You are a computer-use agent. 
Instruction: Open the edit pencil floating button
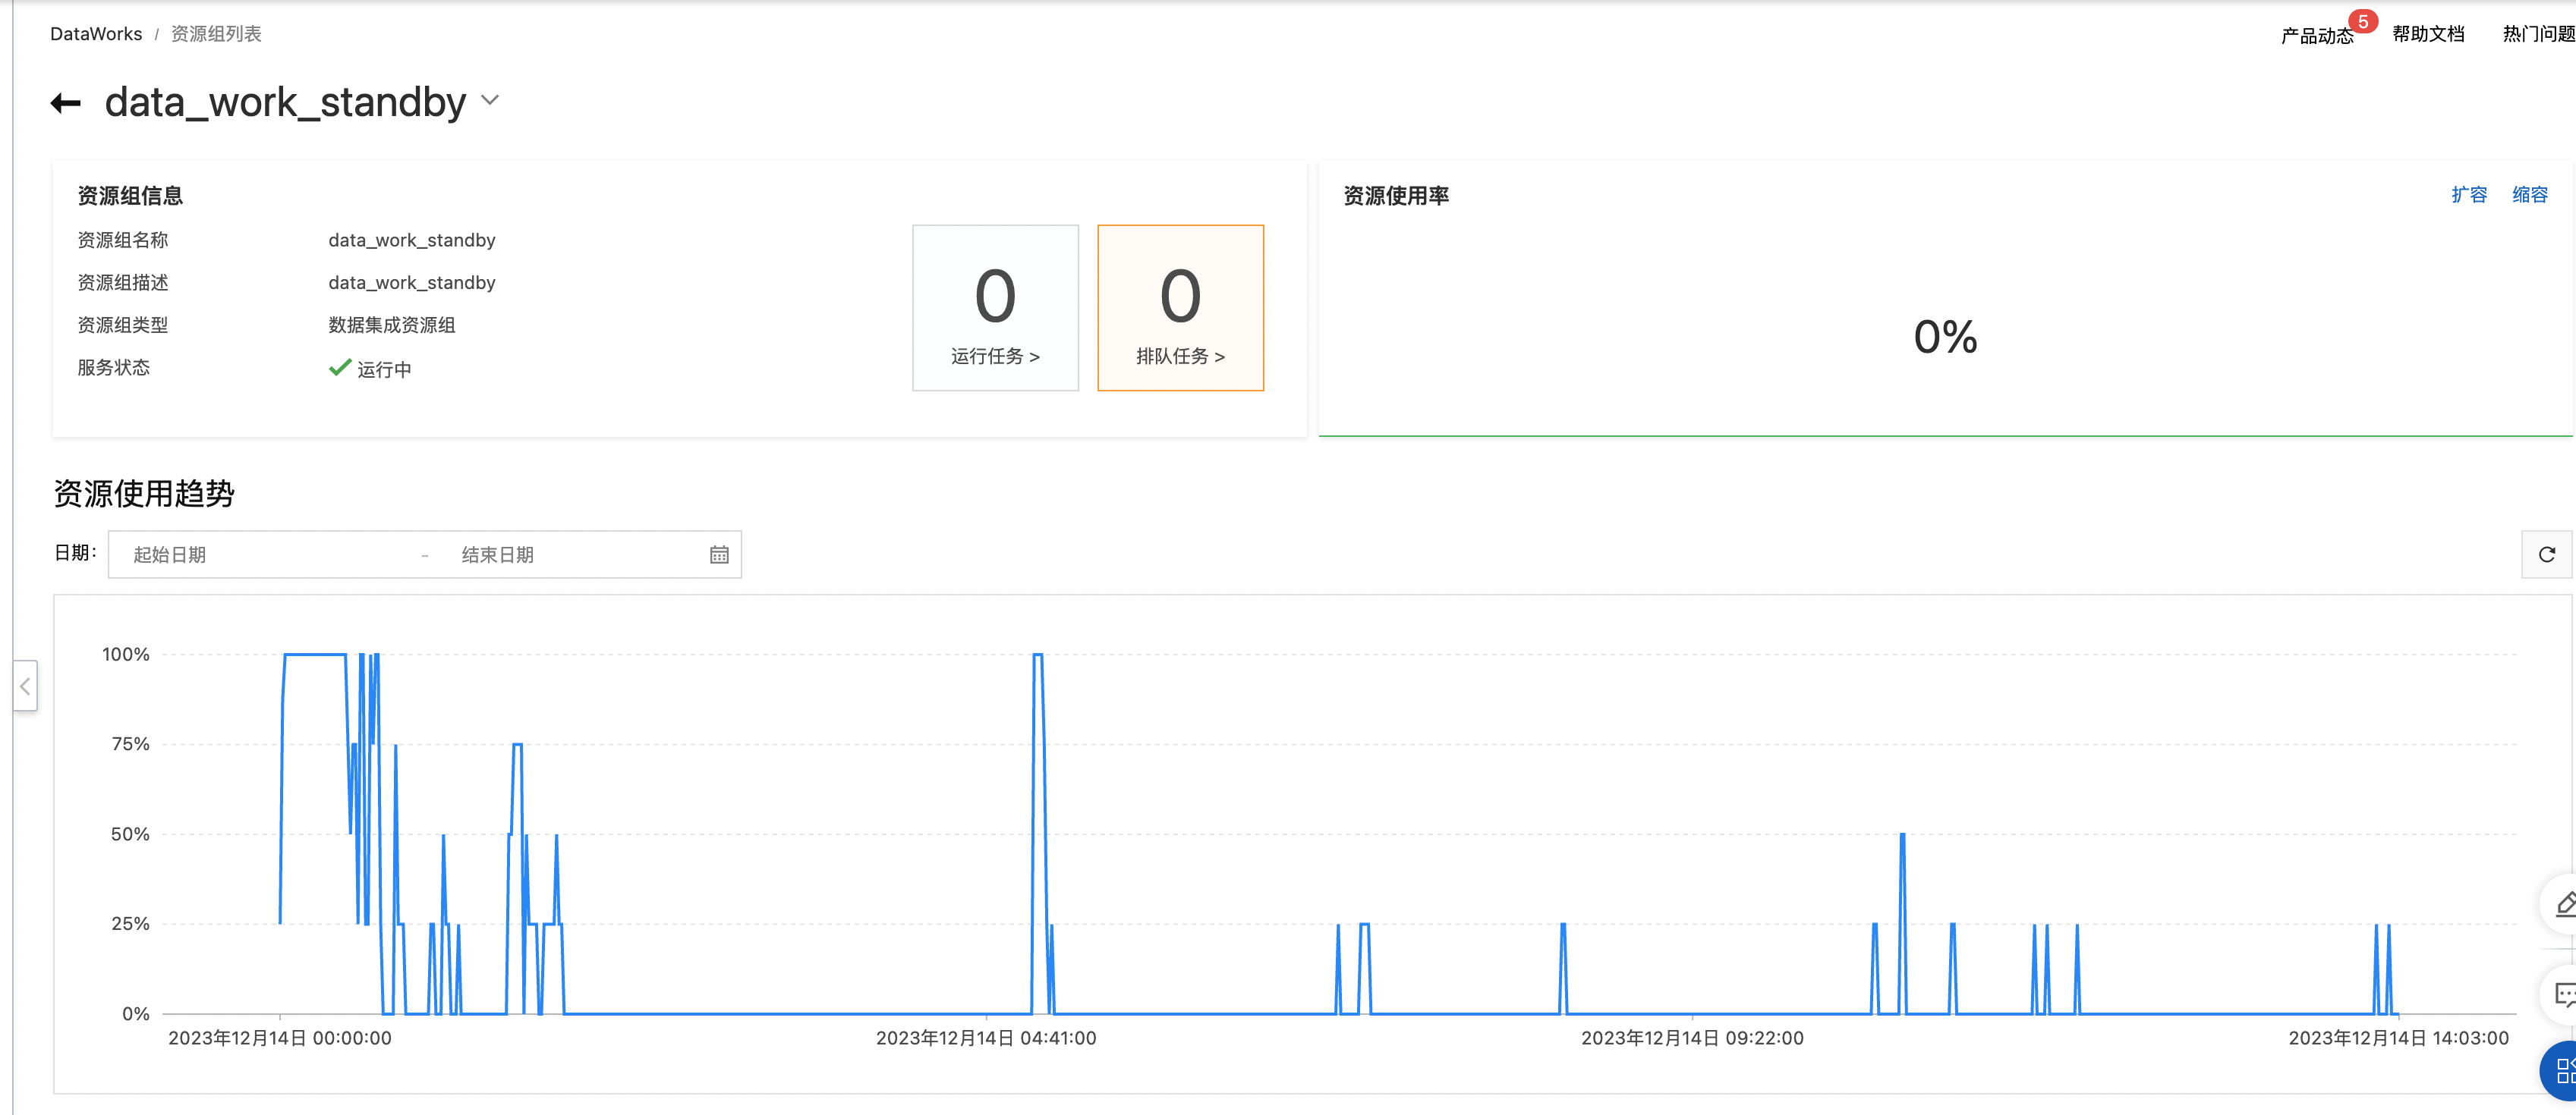(x=2564, y=904)
